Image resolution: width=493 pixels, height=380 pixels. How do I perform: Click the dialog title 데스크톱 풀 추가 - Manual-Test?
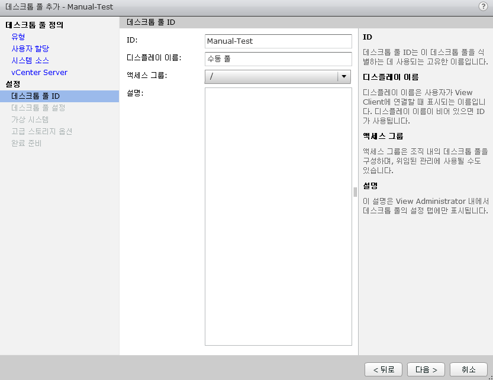(59, 7)
